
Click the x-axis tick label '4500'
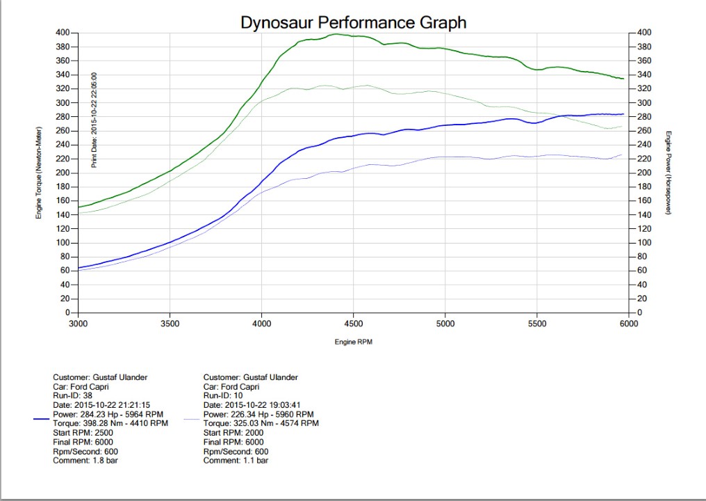click(354, 324)
